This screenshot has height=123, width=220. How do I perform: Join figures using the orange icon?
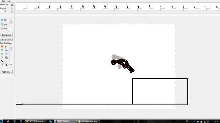click(x=2, y=57)
